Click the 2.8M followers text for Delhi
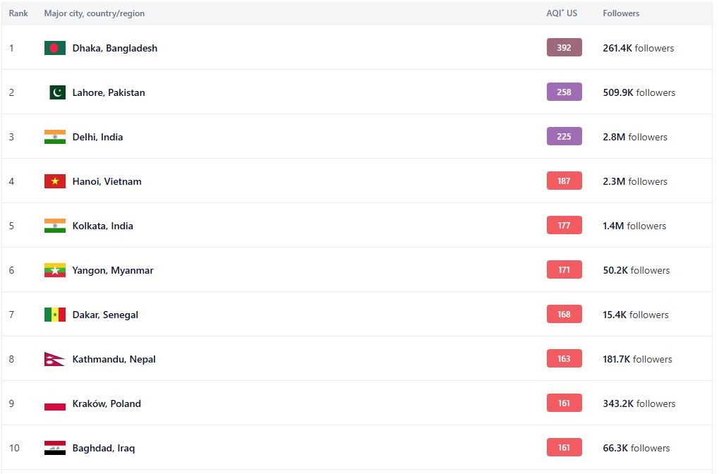719x474 pixels. [634, 137]
